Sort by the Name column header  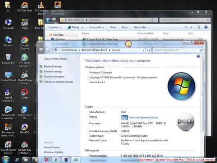pos(85,33)
